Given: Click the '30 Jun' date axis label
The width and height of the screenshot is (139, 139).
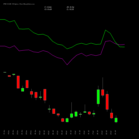Looking at the screenshot, I should click(x=35, y=132).
